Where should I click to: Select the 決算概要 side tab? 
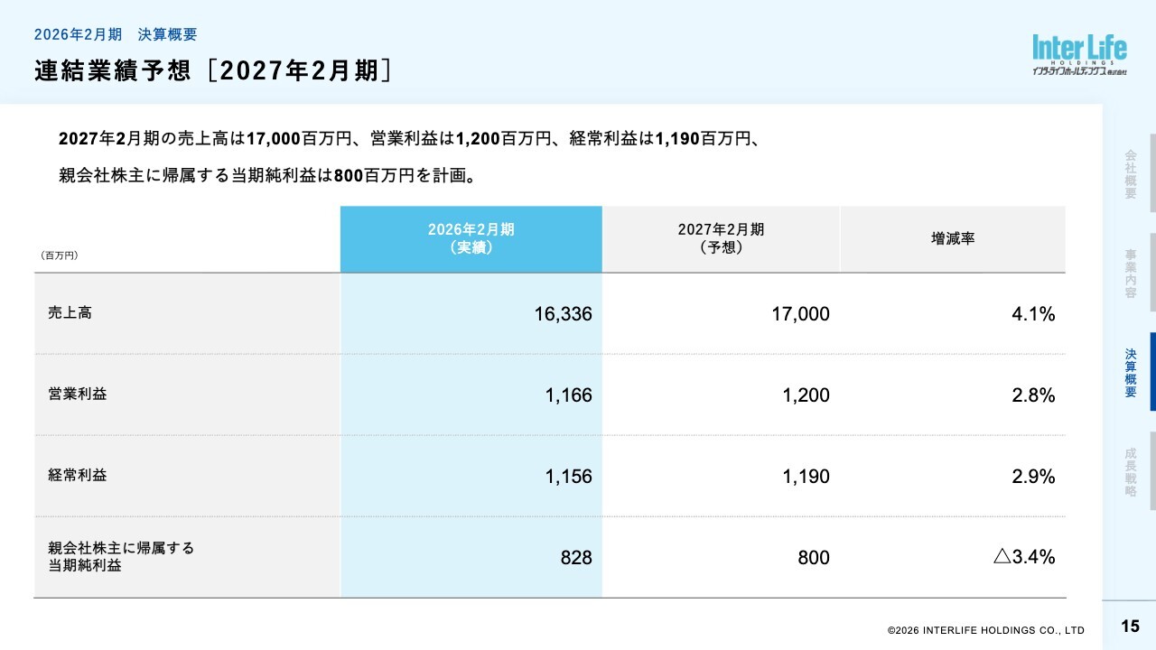[x=1130, y=373]
